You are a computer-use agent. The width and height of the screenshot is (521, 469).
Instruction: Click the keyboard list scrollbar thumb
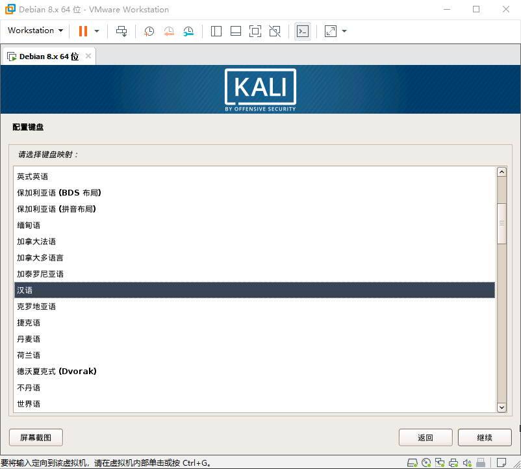tap(502, 223)
